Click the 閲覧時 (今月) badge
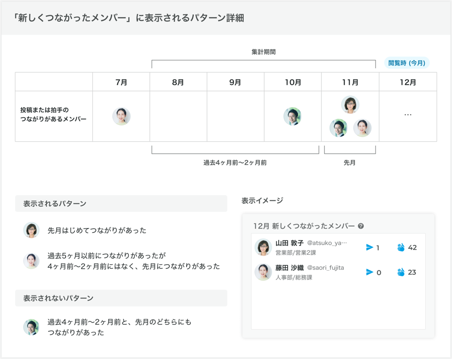The image size is (452, 359). click(x=406, y=62)
